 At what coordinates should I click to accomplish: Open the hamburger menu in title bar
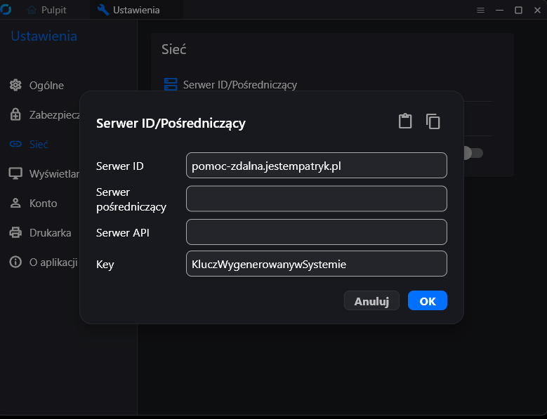[481, 11]
